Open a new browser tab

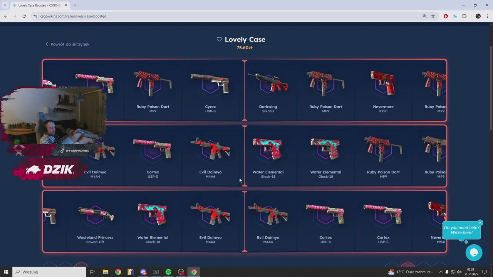pyautogui.click(x=75, y=5)
